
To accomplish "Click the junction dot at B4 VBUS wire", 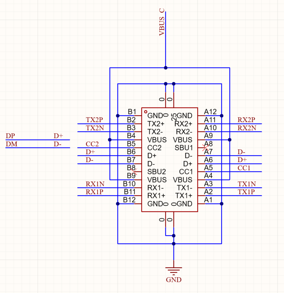I will 110,140.
